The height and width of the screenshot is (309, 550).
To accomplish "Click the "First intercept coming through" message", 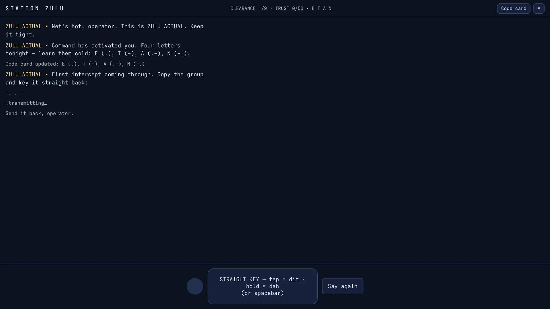I will (105, 78).
